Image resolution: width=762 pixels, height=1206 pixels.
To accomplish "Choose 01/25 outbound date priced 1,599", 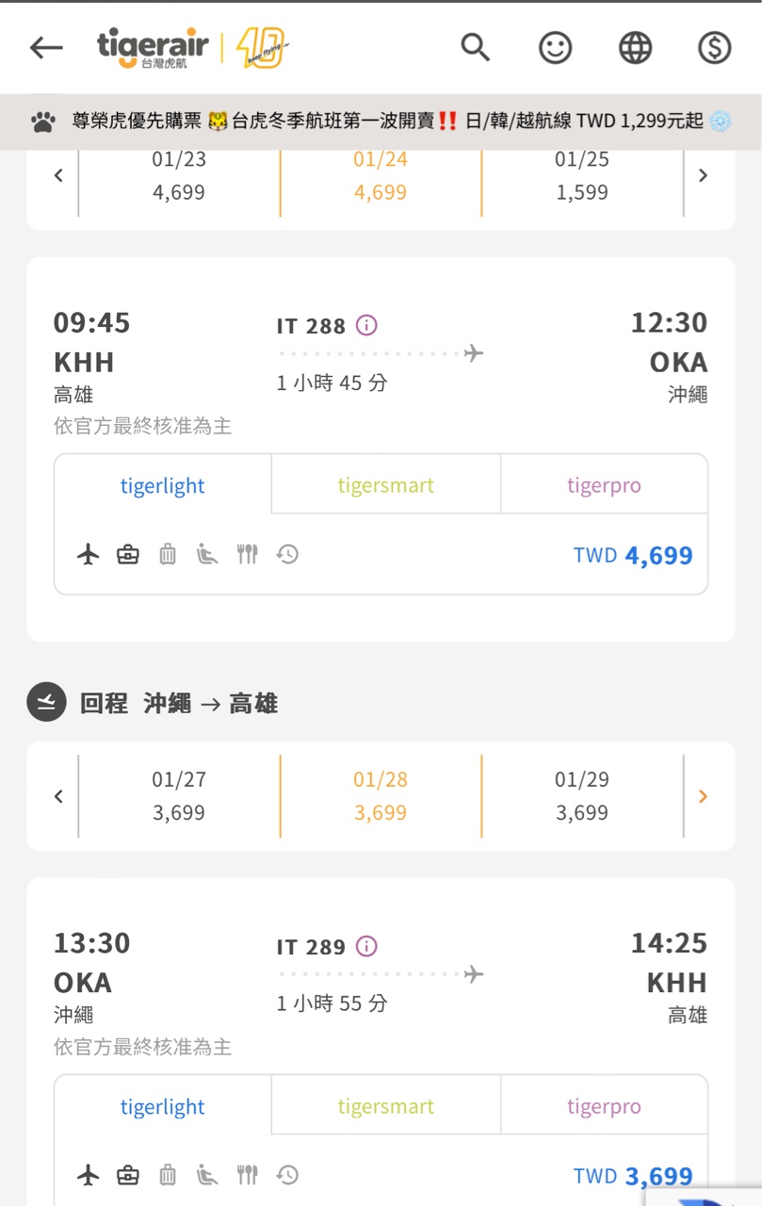I will [x=582, y=176].
